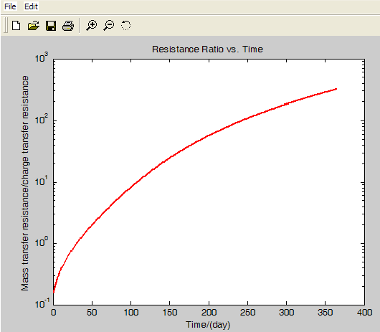Image resolution: width=380 pixels, height=332 pixels.
Task: Select the Zoom Out magnifier tool
Action: 109,25
